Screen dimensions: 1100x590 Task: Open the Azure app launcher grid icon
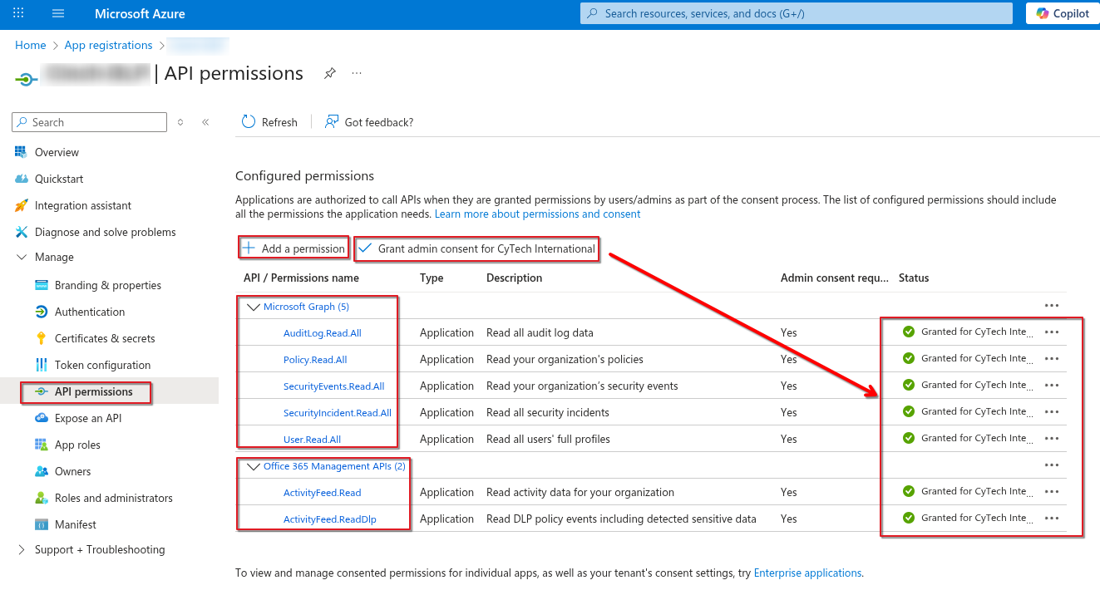(19, 13)
